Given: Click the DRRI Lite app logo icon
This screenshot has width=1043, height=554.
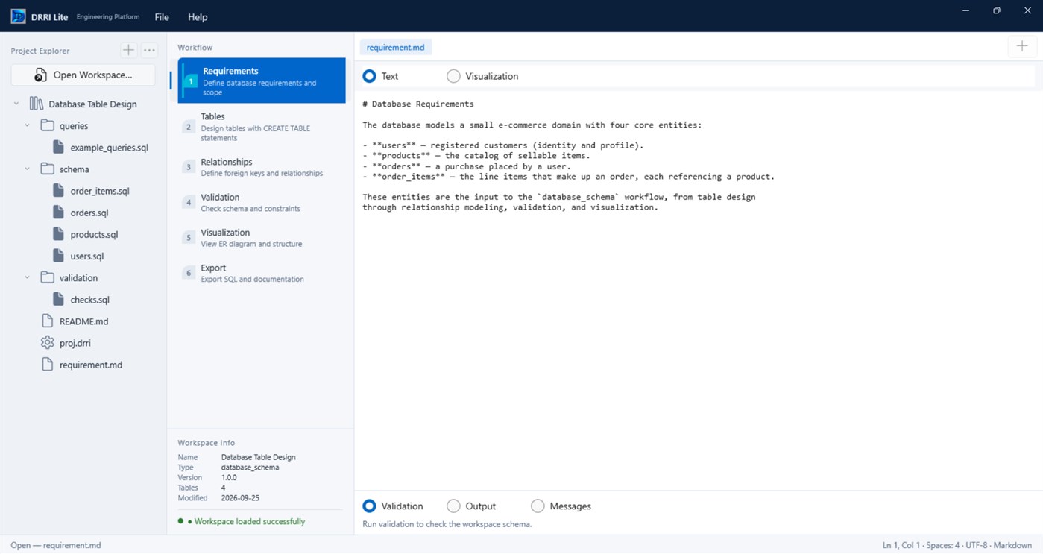Looking at the screenshot, I should click(x=18, y=16).
